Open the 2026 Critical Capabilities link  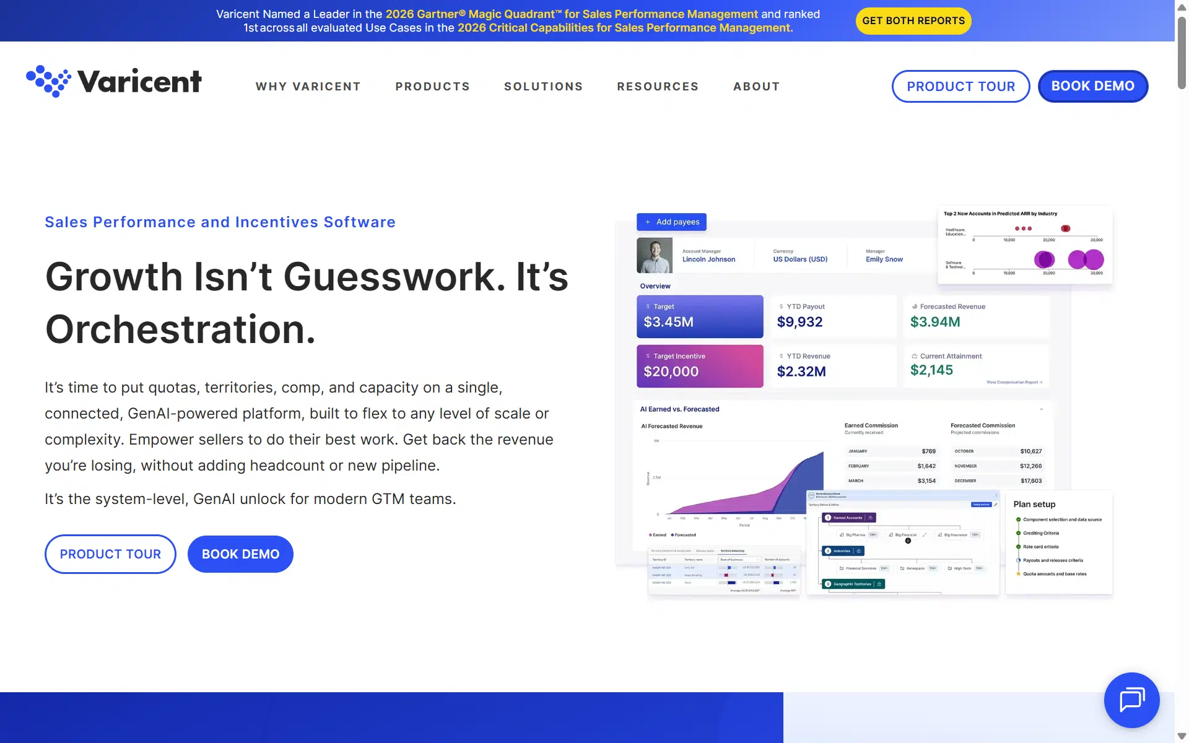click(x=625, y=28)
